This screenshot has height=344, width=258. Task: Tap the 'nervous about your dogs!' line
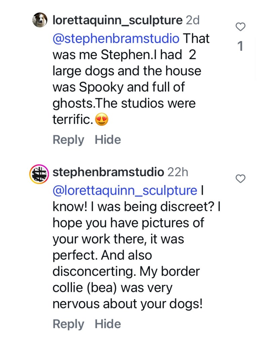point(127,304)
